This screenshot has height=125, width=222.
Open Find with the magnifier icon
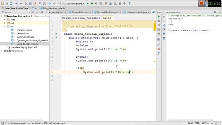(40, 3)
